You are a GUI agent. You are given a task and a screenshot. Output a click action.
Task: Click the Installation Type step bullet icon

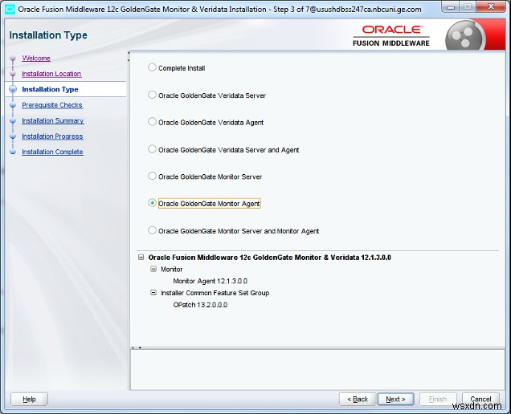pyautogui.click(x=13, y=89)
